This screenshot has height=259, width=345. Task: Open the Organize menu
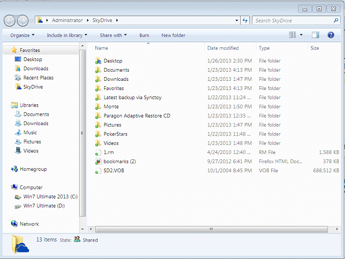click(x=23, y=35)
